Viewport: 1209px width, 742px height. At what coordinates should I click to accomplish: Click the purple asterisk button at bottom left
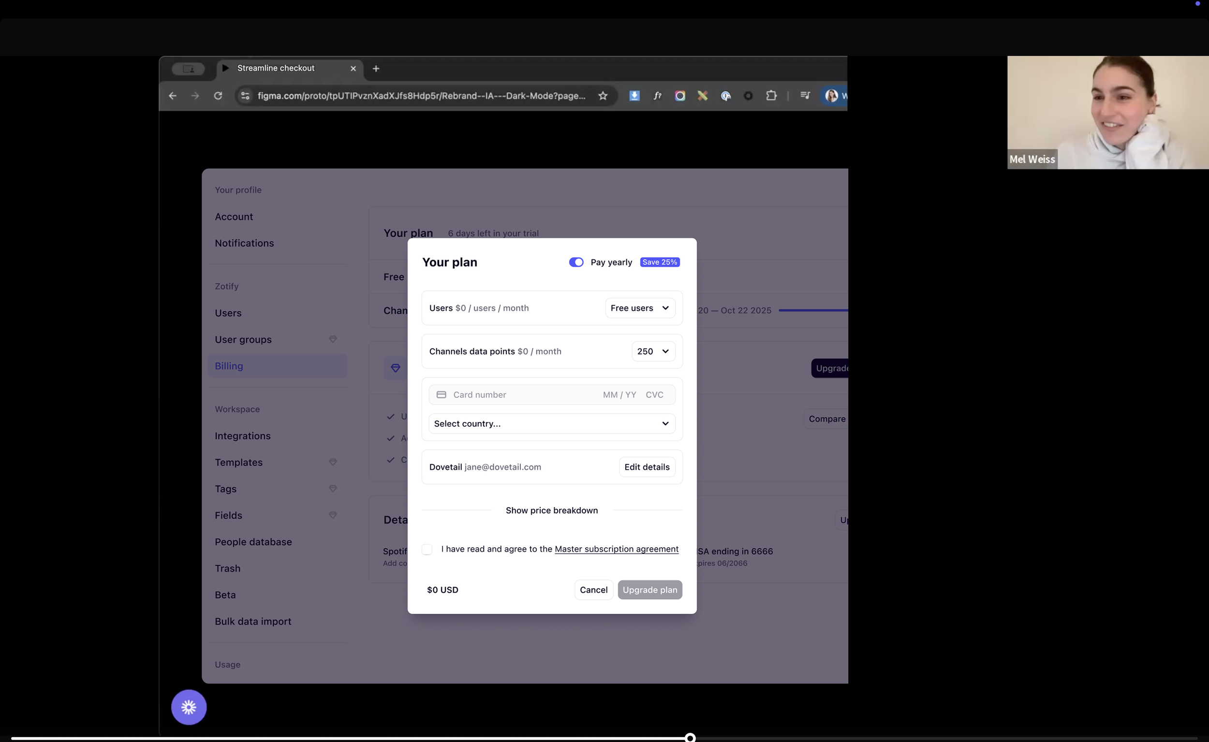(x=189, y=707)
